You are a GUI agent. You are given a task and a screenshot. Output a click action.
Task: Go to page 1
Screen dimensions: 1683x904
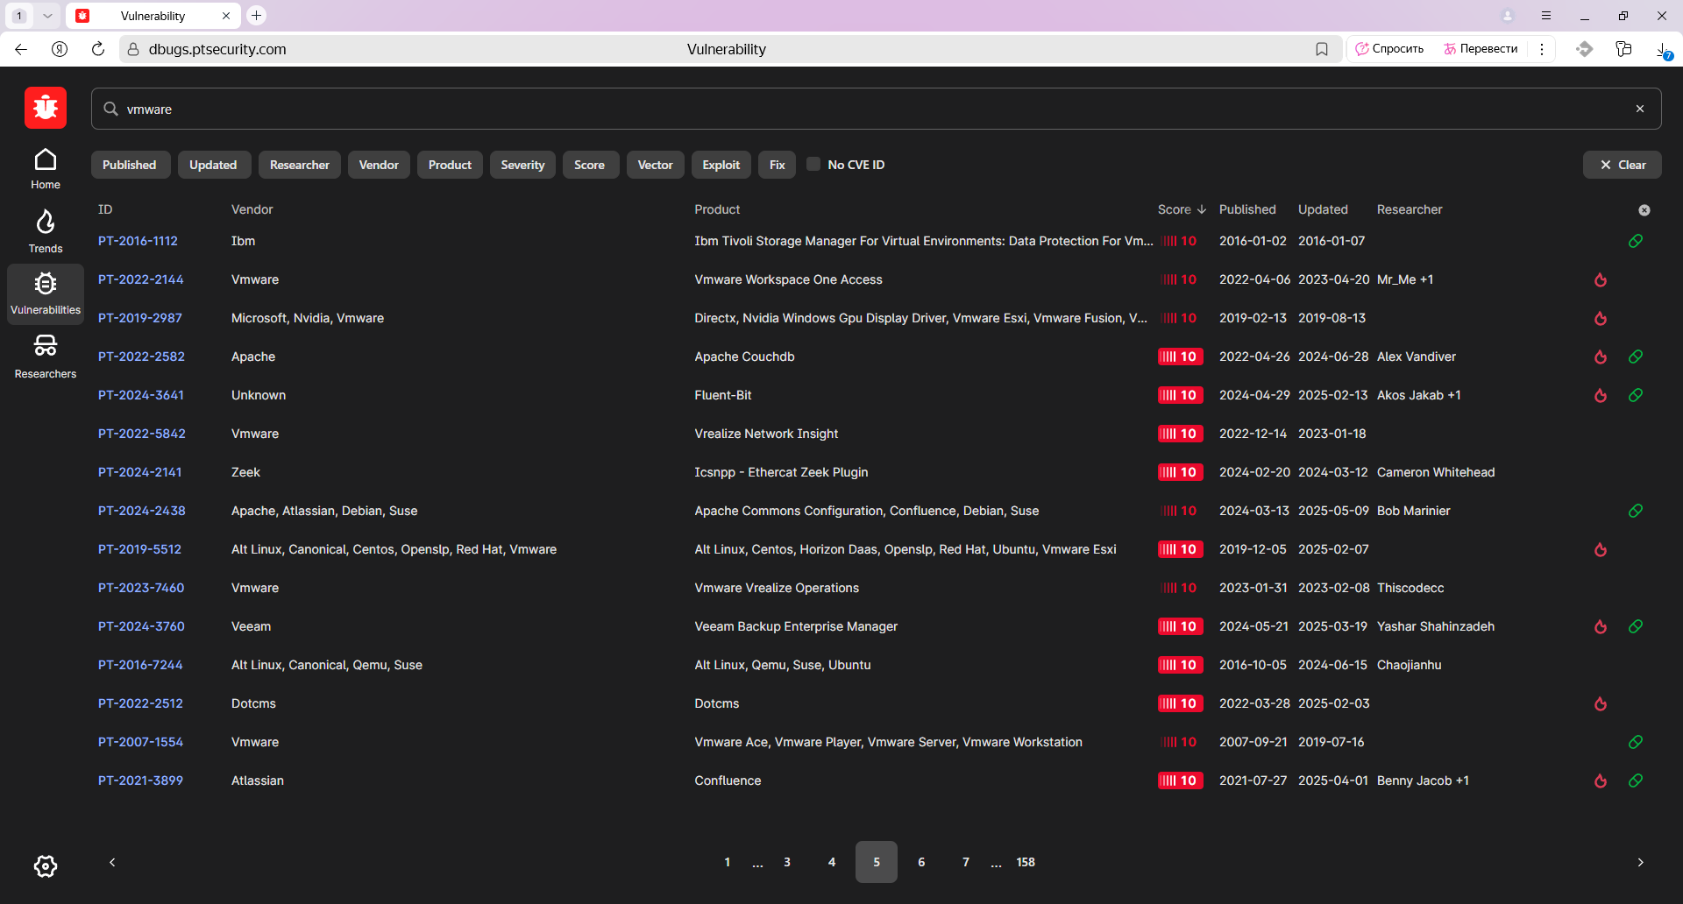click(x=727, y=862)
